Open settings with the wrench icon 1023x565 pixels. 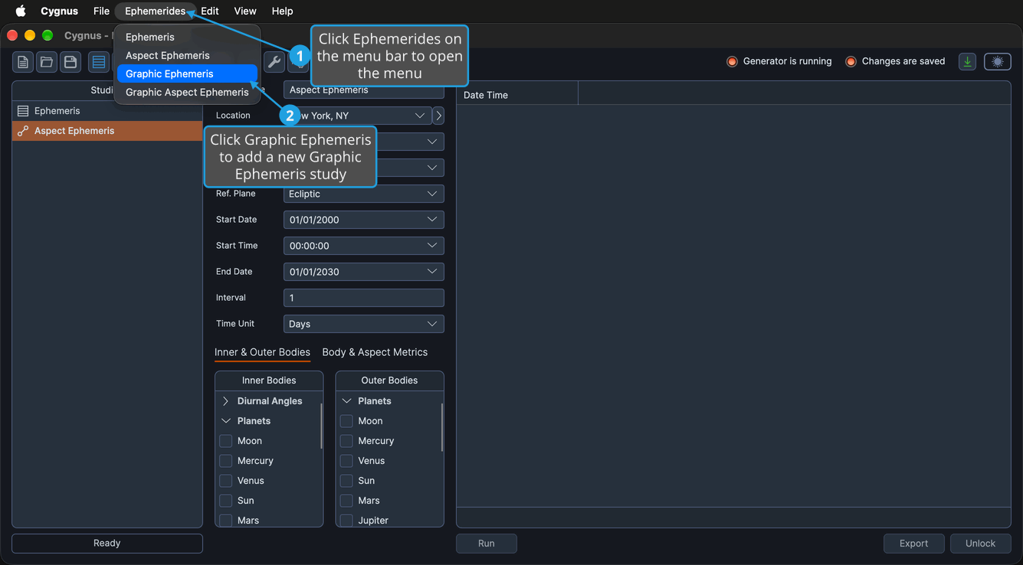point(274,62)
